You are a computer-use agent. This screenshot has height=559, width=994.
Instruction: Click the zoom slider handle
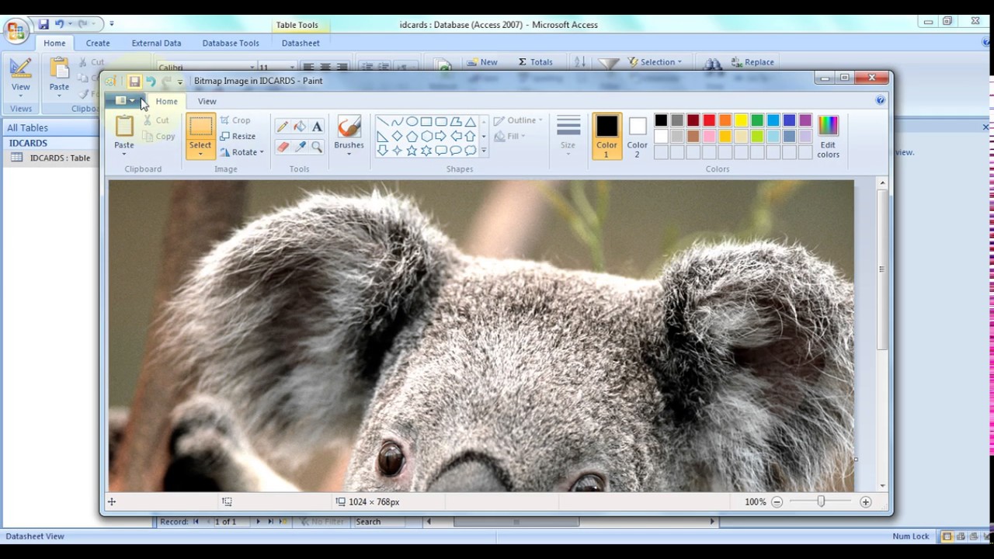[821, 502]
